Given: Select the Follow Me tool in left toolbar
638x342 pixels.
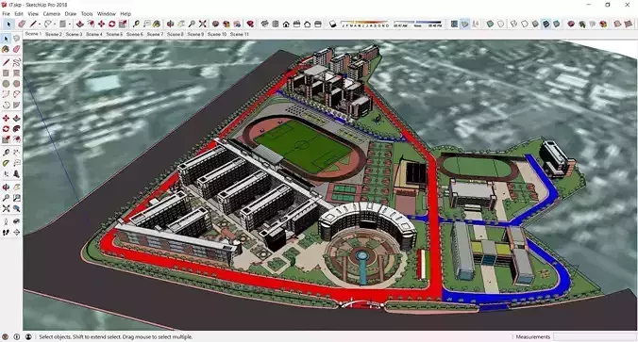Looking at the screenshot, I should 16,129.
